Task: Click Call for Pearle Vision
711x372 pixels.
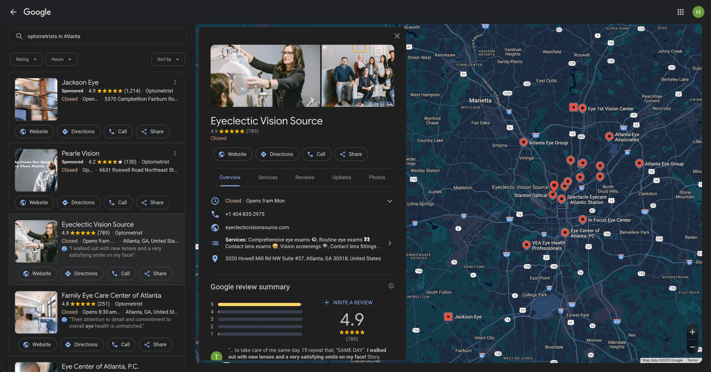Action: [x=118, y=202]
